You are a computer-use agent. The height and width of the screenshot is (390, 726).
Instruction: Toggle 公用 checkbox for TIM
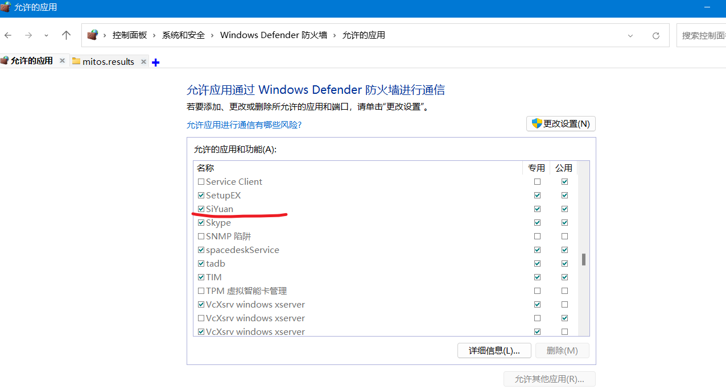pyautogui.click(x=564, y=277)
